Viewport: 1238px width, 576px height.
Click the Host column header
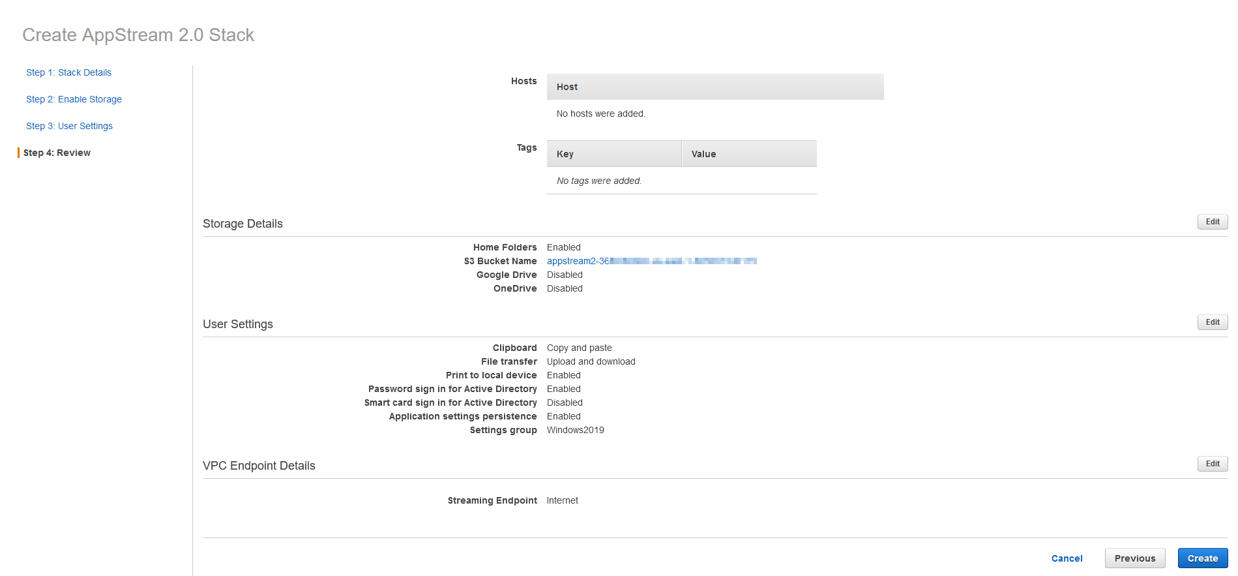tap(567, 87)
